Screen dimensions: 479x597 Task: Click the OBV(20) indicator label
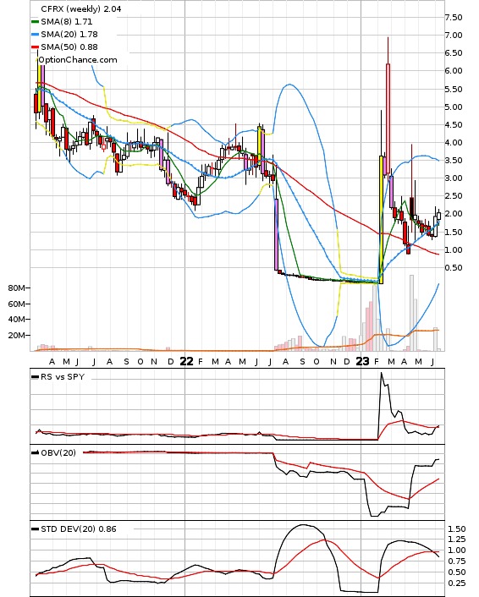pyautogui.click(x=58, y=452)
